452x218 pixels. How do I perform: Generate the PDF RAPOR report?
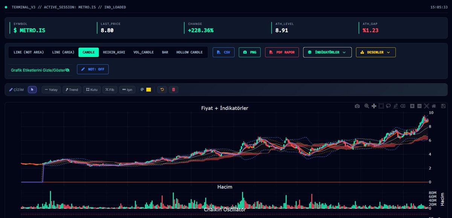[x=282, y=52]
